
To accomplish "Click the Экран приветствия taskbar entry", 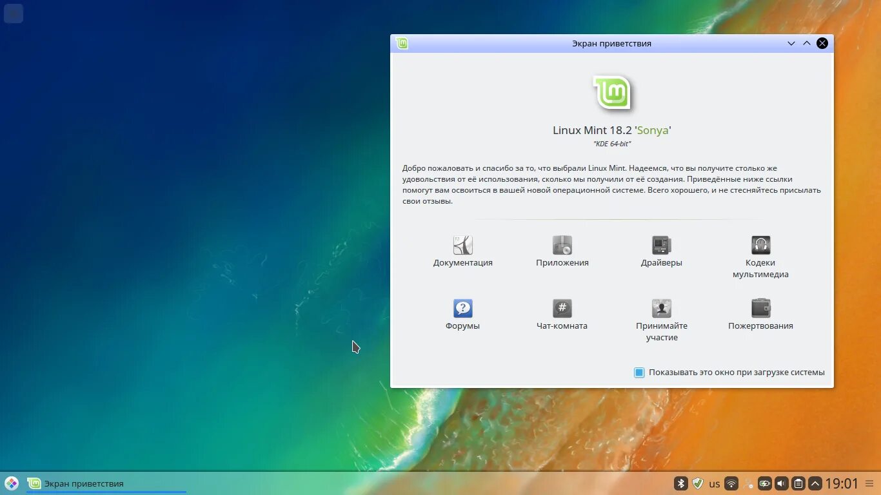I will [106, 483].
